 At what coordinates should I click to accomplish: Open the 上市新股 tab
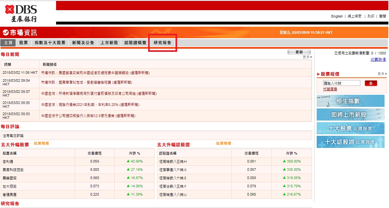point(109,43)
